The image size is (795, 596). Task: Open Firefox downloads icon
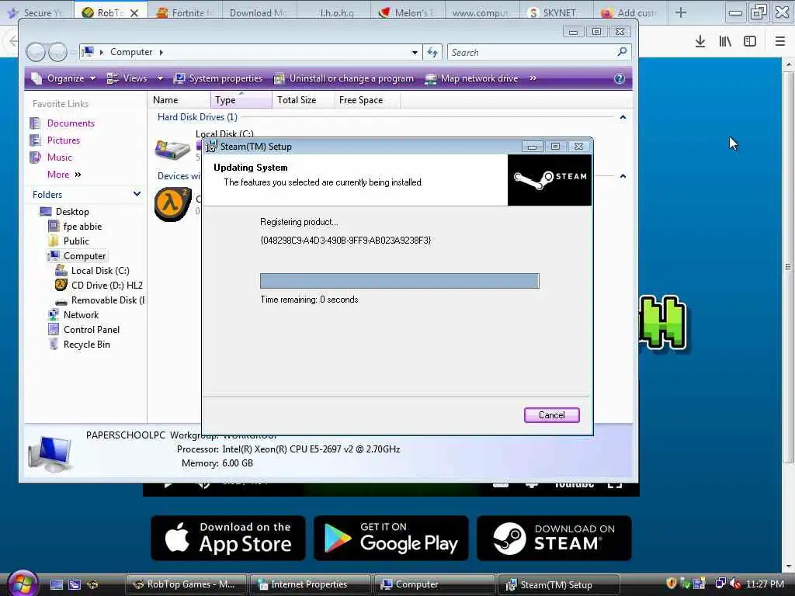click(700, 42)
